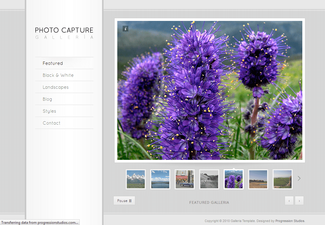
Task: Follow the Progression Studios link
Action: coord(289,221)
